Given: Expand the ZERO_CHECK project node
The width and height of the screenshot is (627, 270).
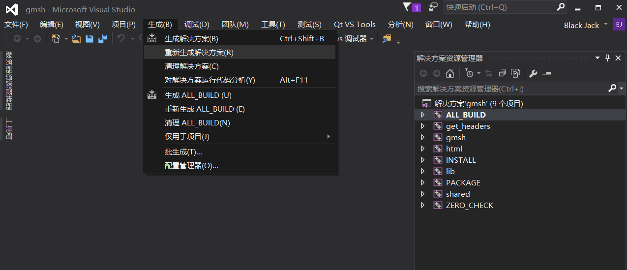Looking at the screenshot, I should (x=422, y=205).
